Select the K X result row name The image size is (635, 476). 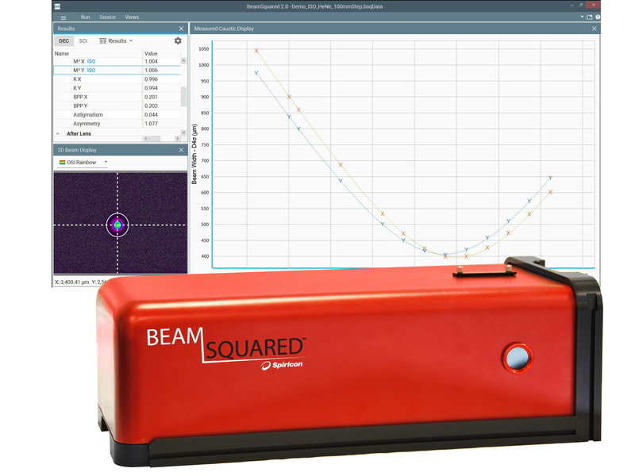tap(77, 79)
